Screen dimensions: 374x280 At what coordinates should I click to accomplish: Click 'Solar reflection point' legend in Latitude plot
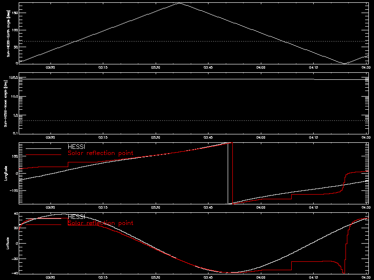coord(101,223)
